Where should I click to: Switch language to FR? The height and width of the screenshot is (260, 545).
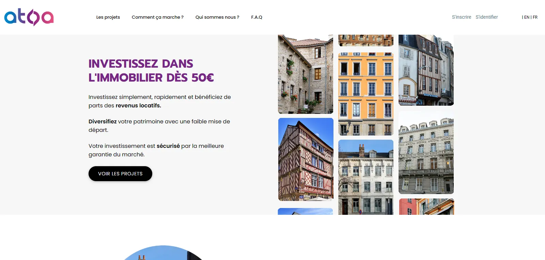click(x=535, y=17)
